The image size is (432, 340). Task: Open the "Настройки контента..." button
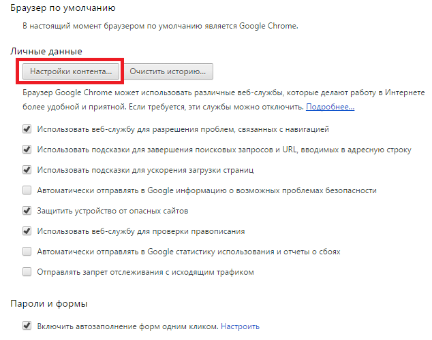pyautogui.click(x=71, y=71)
